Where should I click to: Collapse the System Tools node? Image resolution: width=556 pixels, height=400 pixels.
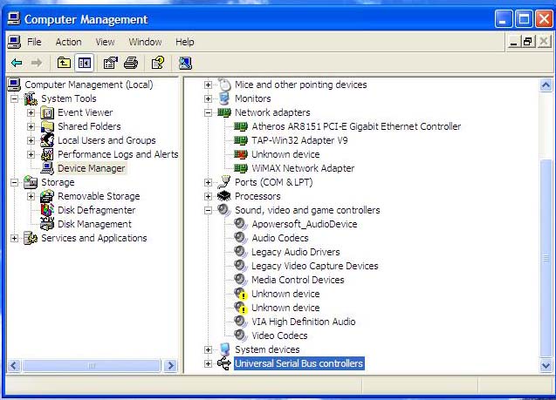click(x=14, y=98)
